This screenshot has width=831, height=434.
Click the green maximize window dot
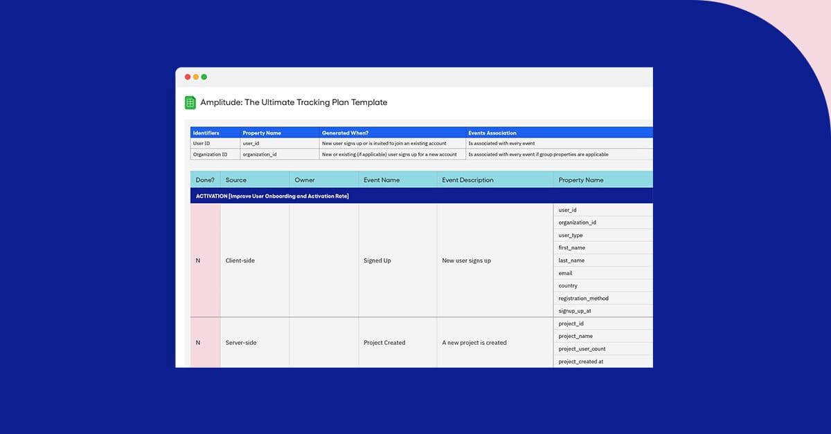204,77
